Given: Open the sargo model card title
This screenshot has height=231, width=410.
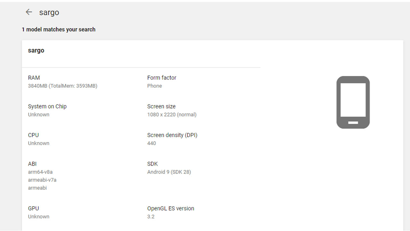Looking at the screenshot, I should 36,50.
